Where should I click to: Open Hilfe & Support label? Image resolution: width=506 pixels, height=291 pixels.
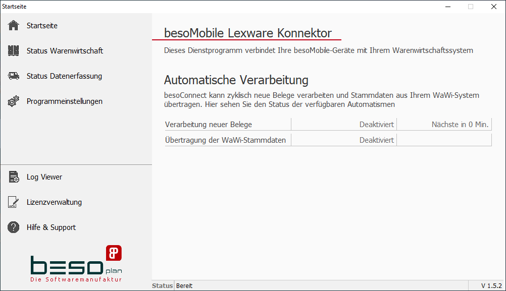coord(52,227)
